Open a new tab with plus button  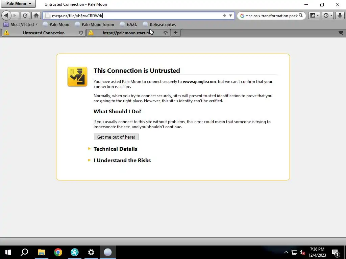(176, 33)
